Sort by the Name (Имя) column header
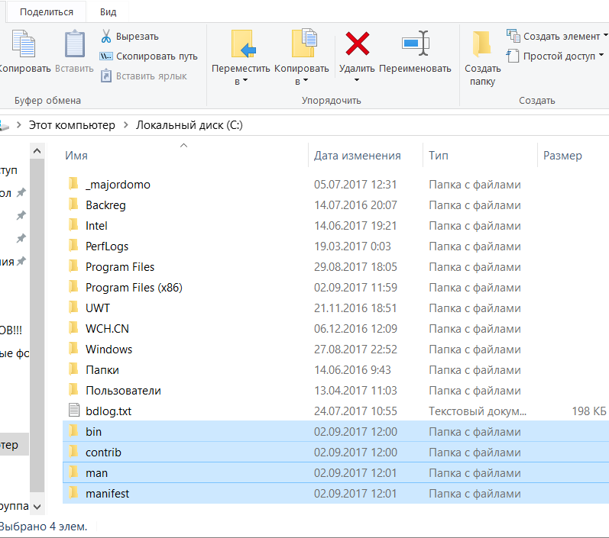 76,156
